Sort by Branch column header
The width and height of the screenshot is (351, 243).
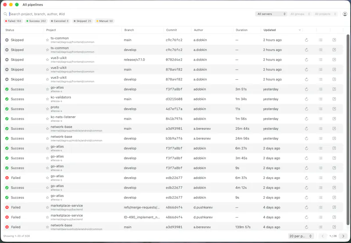[x=129, y=30]
